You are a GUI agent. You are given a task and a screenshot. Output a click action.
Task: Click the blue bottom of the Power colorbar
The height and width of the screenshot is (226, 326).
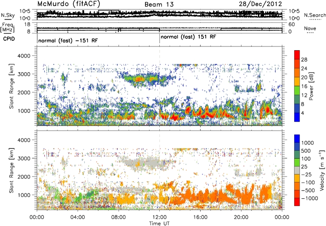(x=297, y=117)
